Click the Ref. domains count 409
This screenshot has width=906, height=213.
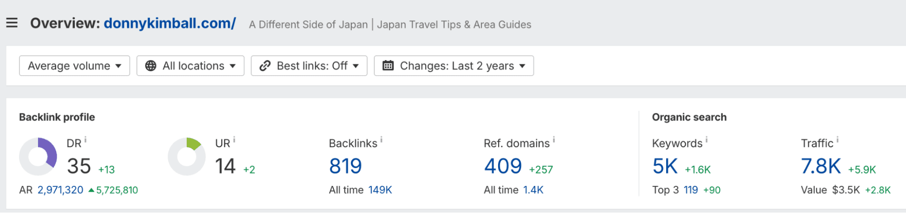(x=503, y=166)
